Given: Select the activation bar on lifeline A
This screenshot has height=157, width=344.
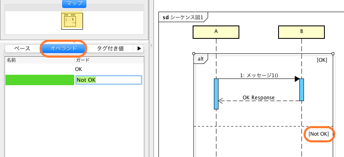Looking at the screenshot, I should (216, 94).
